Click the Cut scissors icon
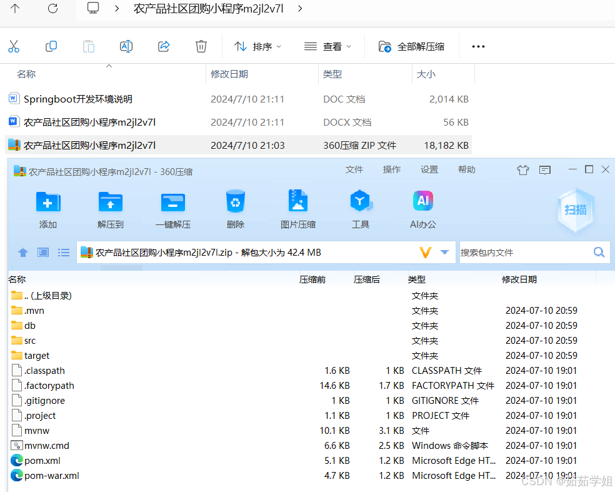The height and width of the screenshot is (492, 615). 14,46
